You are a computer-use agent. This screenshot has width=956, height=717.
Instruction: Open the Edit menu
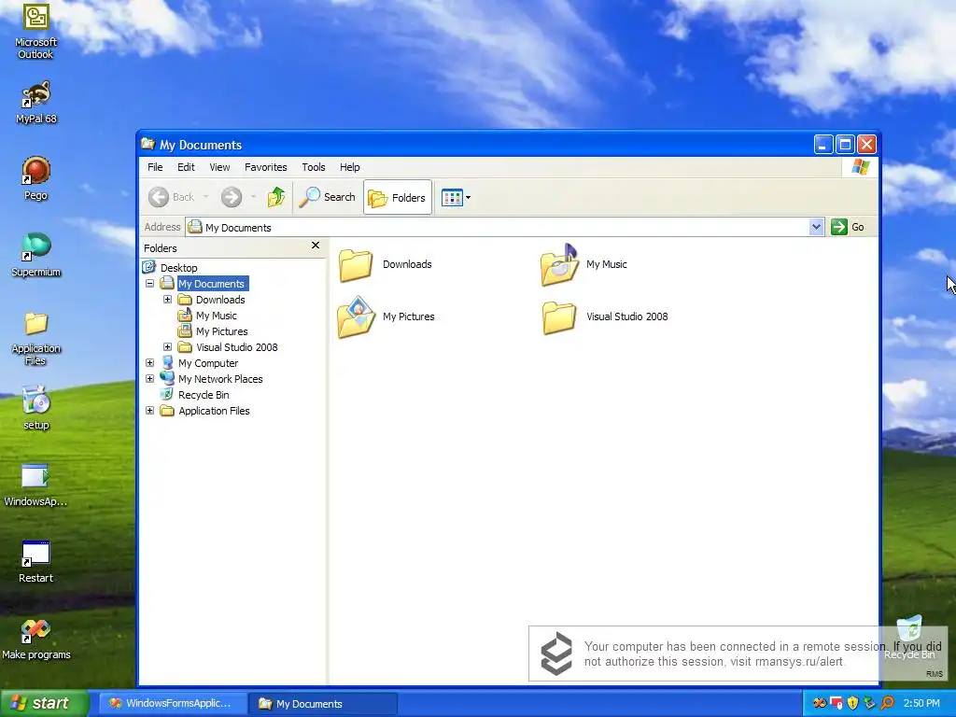tap(186, 167)
